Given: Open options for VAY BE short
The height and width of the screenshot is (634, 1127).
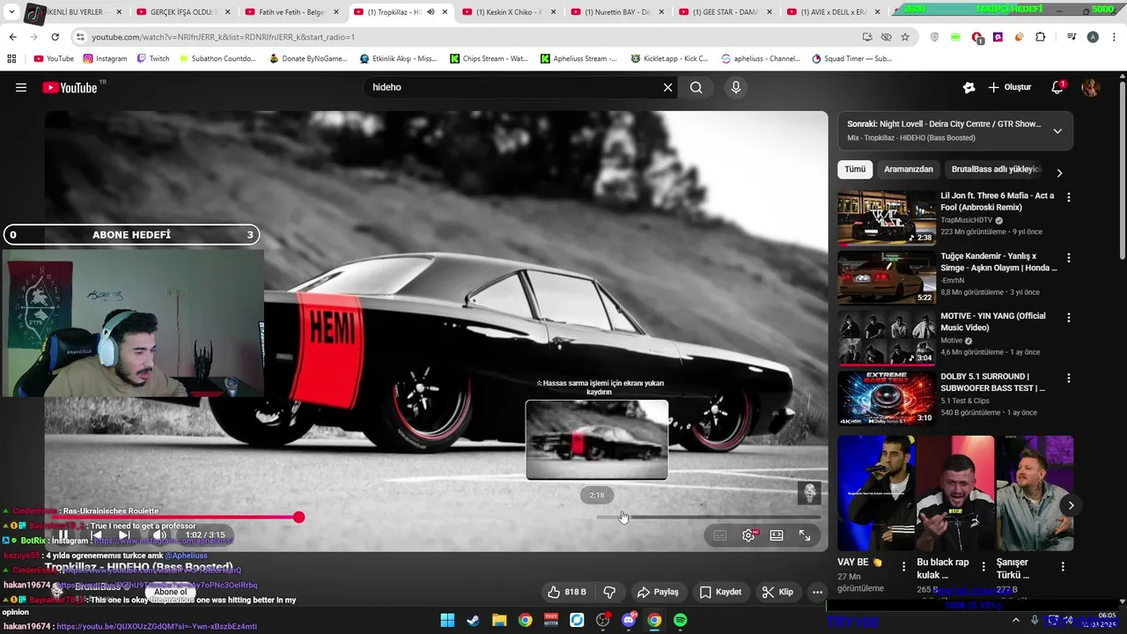Looking at the screenshot, I should (x=903, y=567).
